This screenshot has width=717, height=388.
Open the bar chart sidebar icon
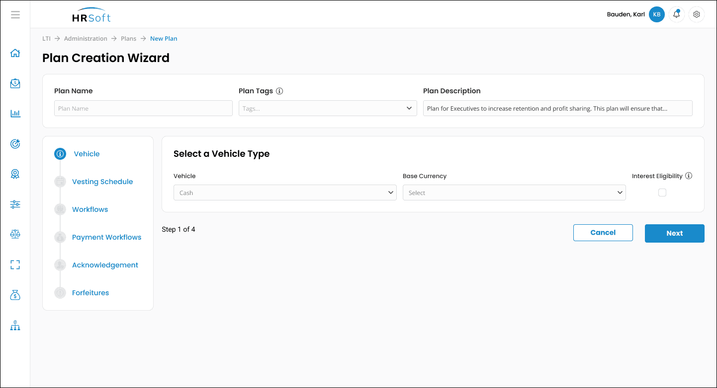click(15, 114)
